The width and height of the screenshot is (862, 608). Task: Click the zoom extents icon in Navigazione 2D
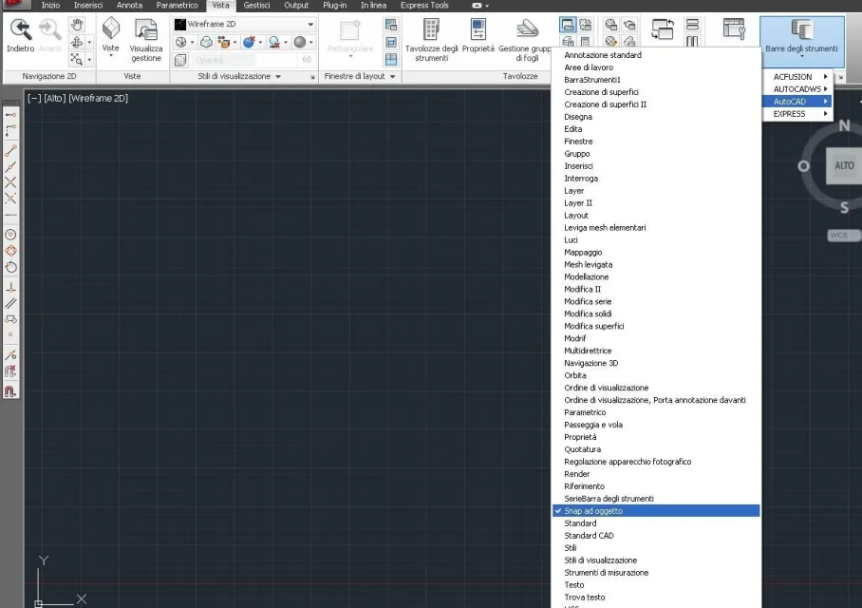click(x=77, y=59)
